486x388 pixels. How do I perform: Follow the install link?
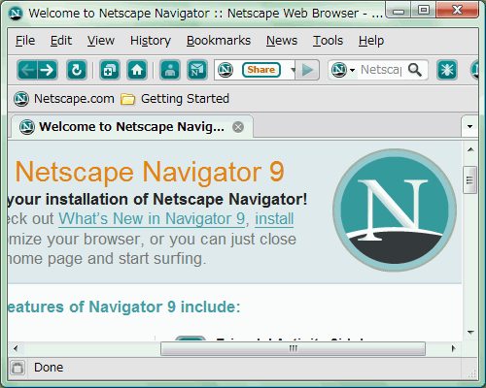(274, 219)
